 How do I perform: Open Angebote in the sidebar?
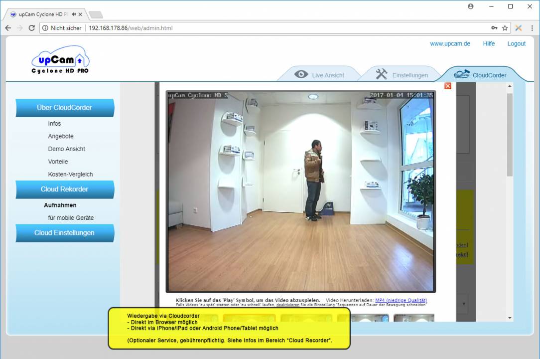point(61,136)
